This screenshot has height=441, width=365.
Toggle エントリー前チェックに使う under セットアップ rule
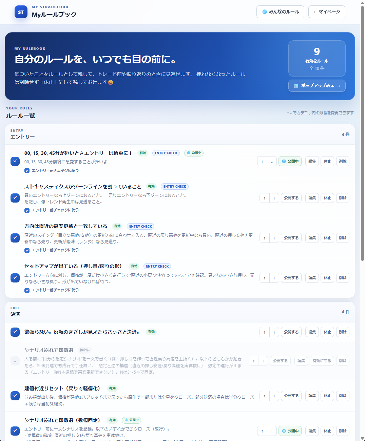[27, 290]
